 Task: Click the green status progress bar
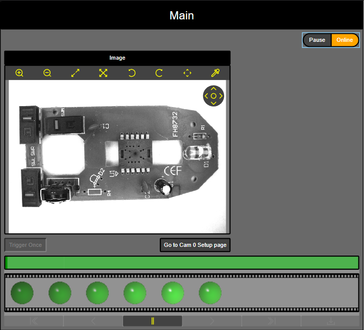tap(182, 263)
